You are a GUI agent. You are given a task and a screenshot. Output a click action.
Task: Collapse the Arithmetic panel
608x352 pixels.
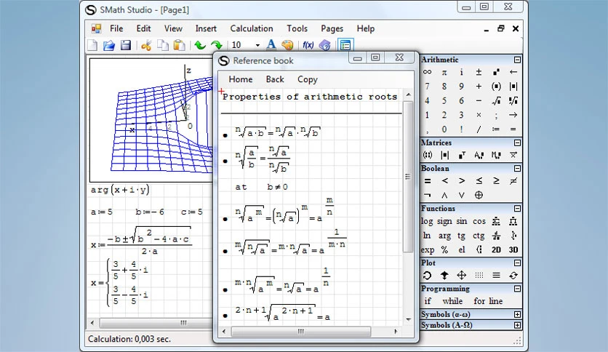(x=517, y=60)
